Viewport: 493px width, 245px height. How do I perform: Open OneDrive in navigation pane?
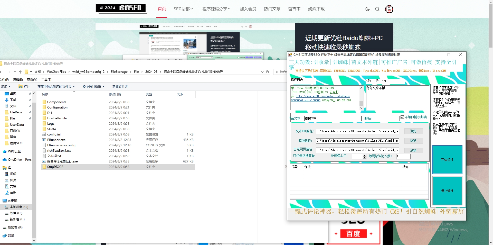pos(20,160)
